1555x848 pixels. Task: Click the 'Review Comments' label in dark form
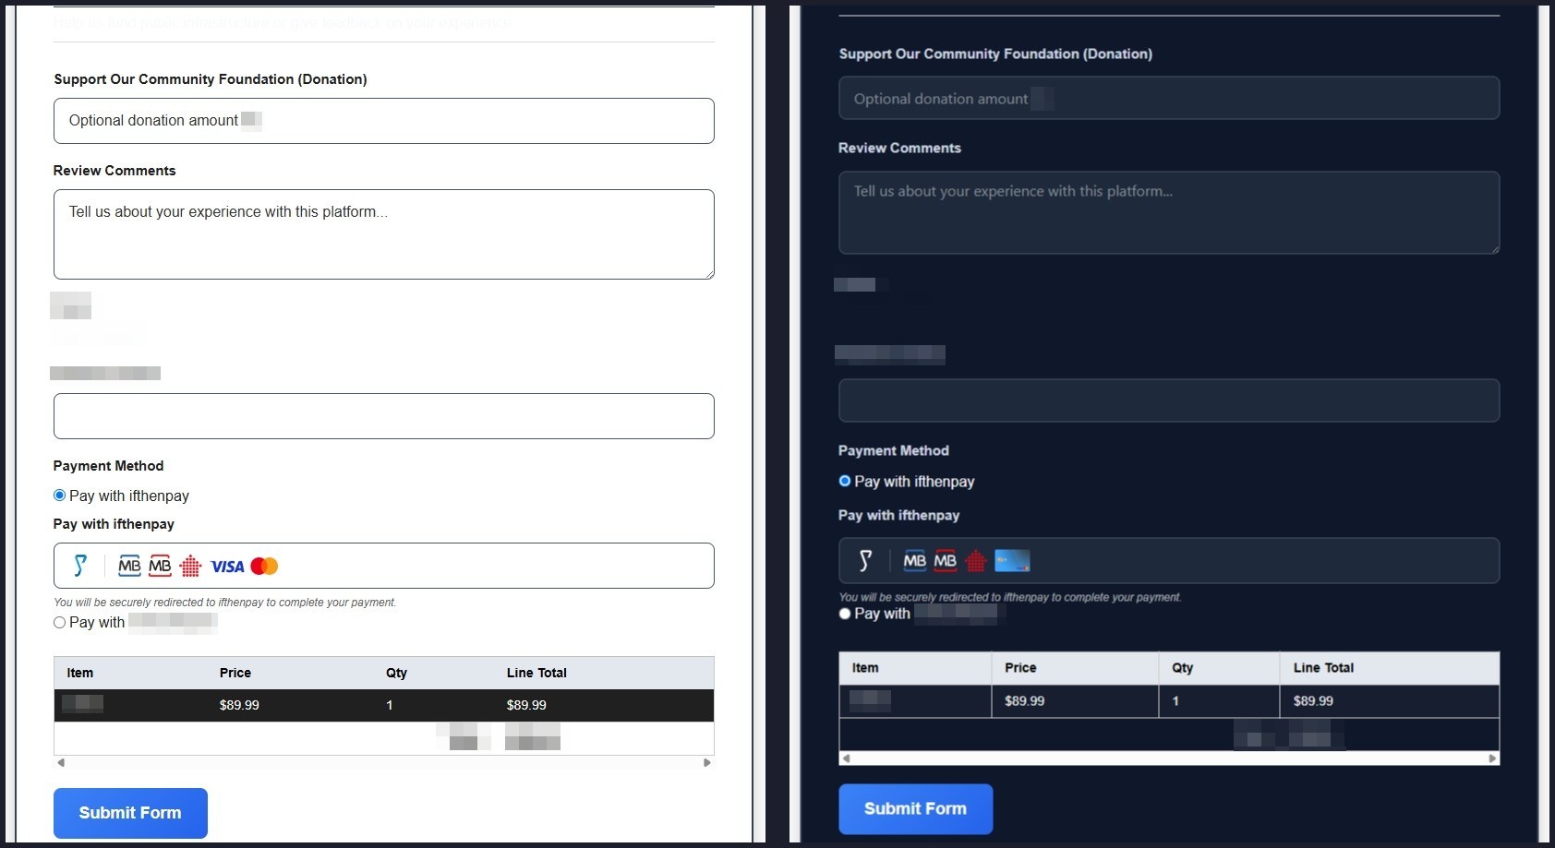point(899,148)
